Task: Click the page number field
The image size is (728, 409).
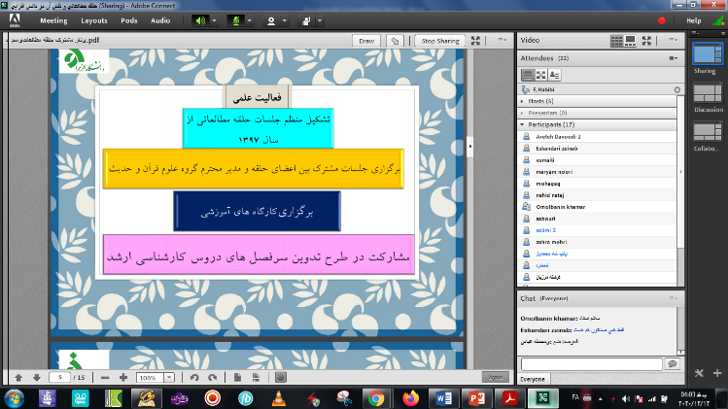Action: tap(59, 378)
